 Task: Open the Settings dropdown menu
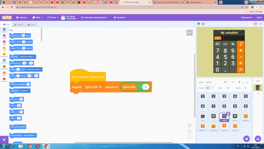pyautogui.click(x=22, y=17)
